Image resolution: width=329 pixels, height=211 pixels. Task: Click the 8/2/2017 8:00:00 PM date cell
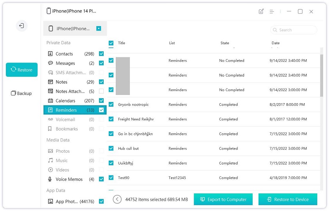pos(287,104)
